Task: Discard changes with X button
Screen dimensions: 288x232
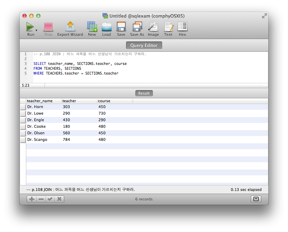Action: [x=59, y=199]
